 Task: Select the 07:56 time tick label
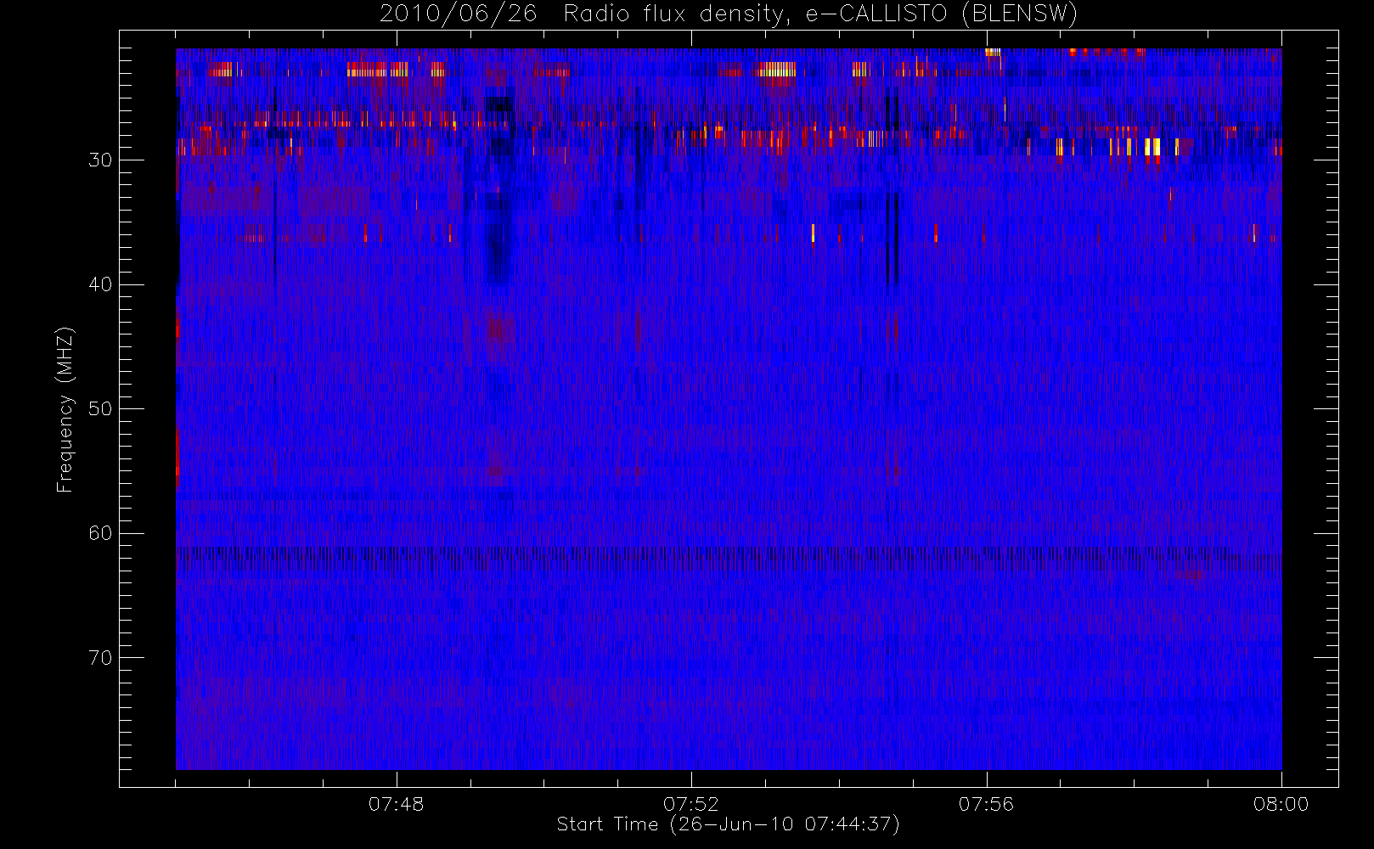pos(986,804)
